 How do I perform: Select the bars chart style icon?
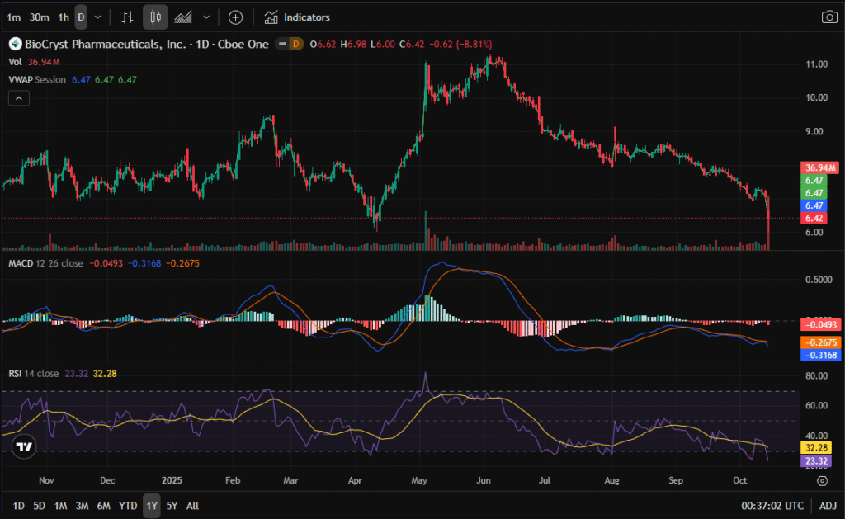(x=127, y=17)
